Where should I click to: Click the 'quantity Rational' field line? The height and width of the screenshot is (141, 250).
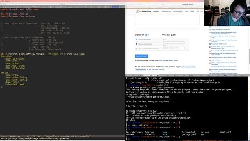(x=16, y=59)
